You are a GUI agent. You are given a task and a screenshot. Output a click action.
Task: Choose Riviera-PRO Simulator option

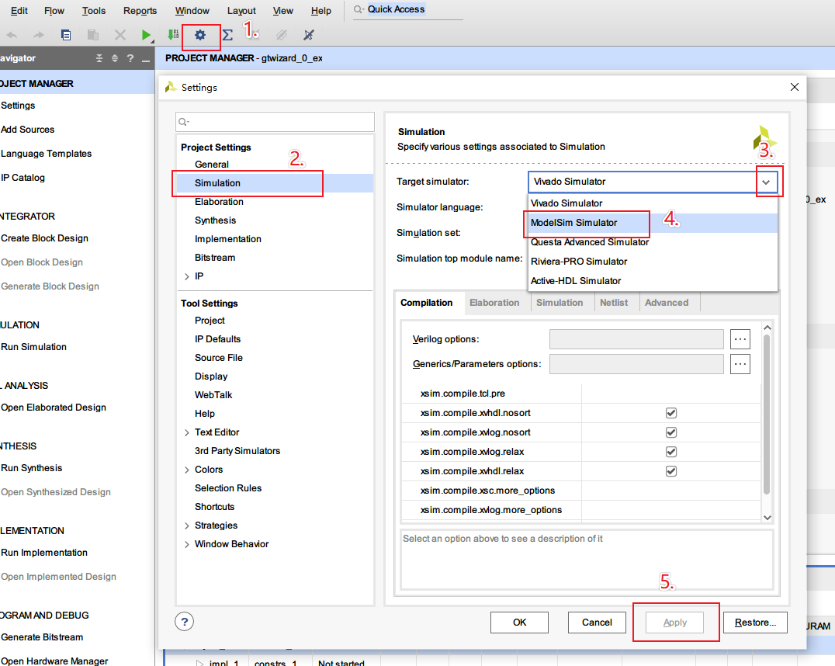pyautogui.click(x=653, y=262)
